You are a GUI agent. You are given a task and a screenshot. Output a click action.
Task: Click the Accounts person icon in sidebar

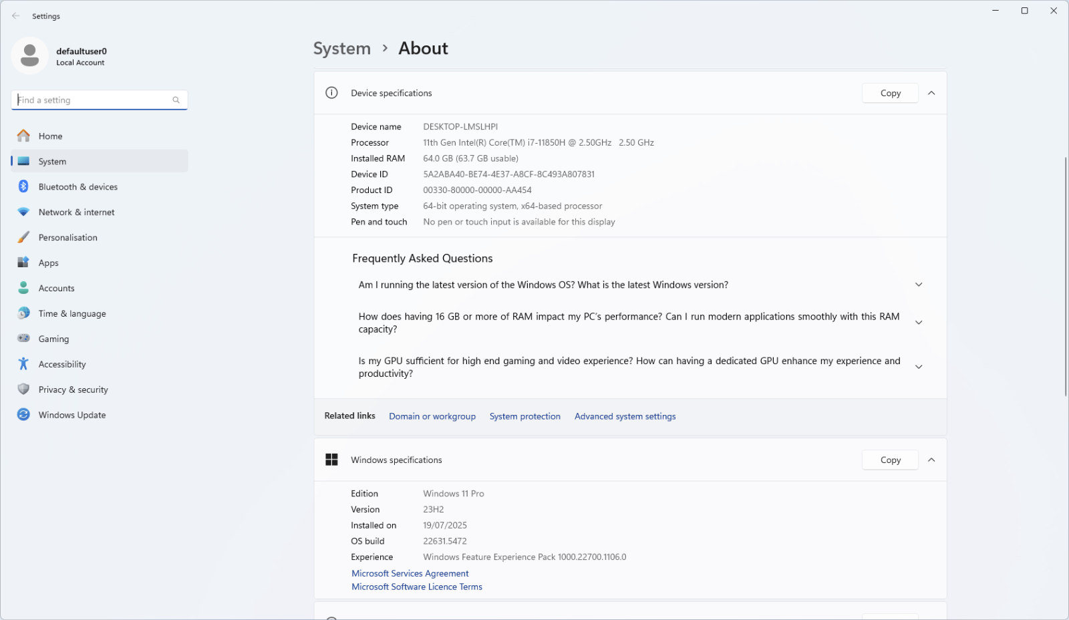[23, 288]
